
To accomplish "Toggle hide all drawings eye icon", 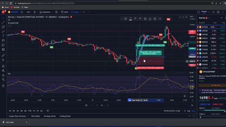I will (x=3, y=80).
